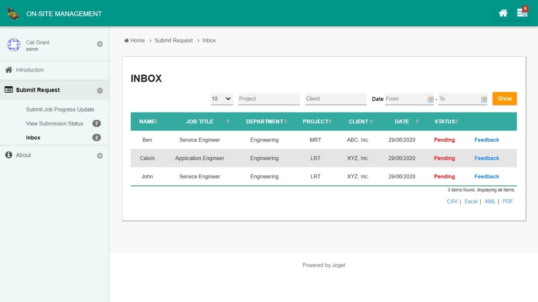
Task: Collapse the Submit Request menu section
Action: click(100, 91)
